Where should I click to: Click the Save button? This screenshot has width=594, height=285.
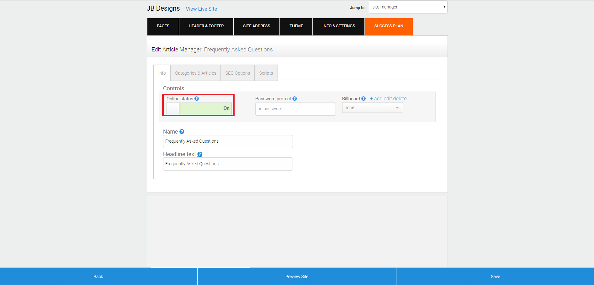pyautogui.click(x=495, y=277)
